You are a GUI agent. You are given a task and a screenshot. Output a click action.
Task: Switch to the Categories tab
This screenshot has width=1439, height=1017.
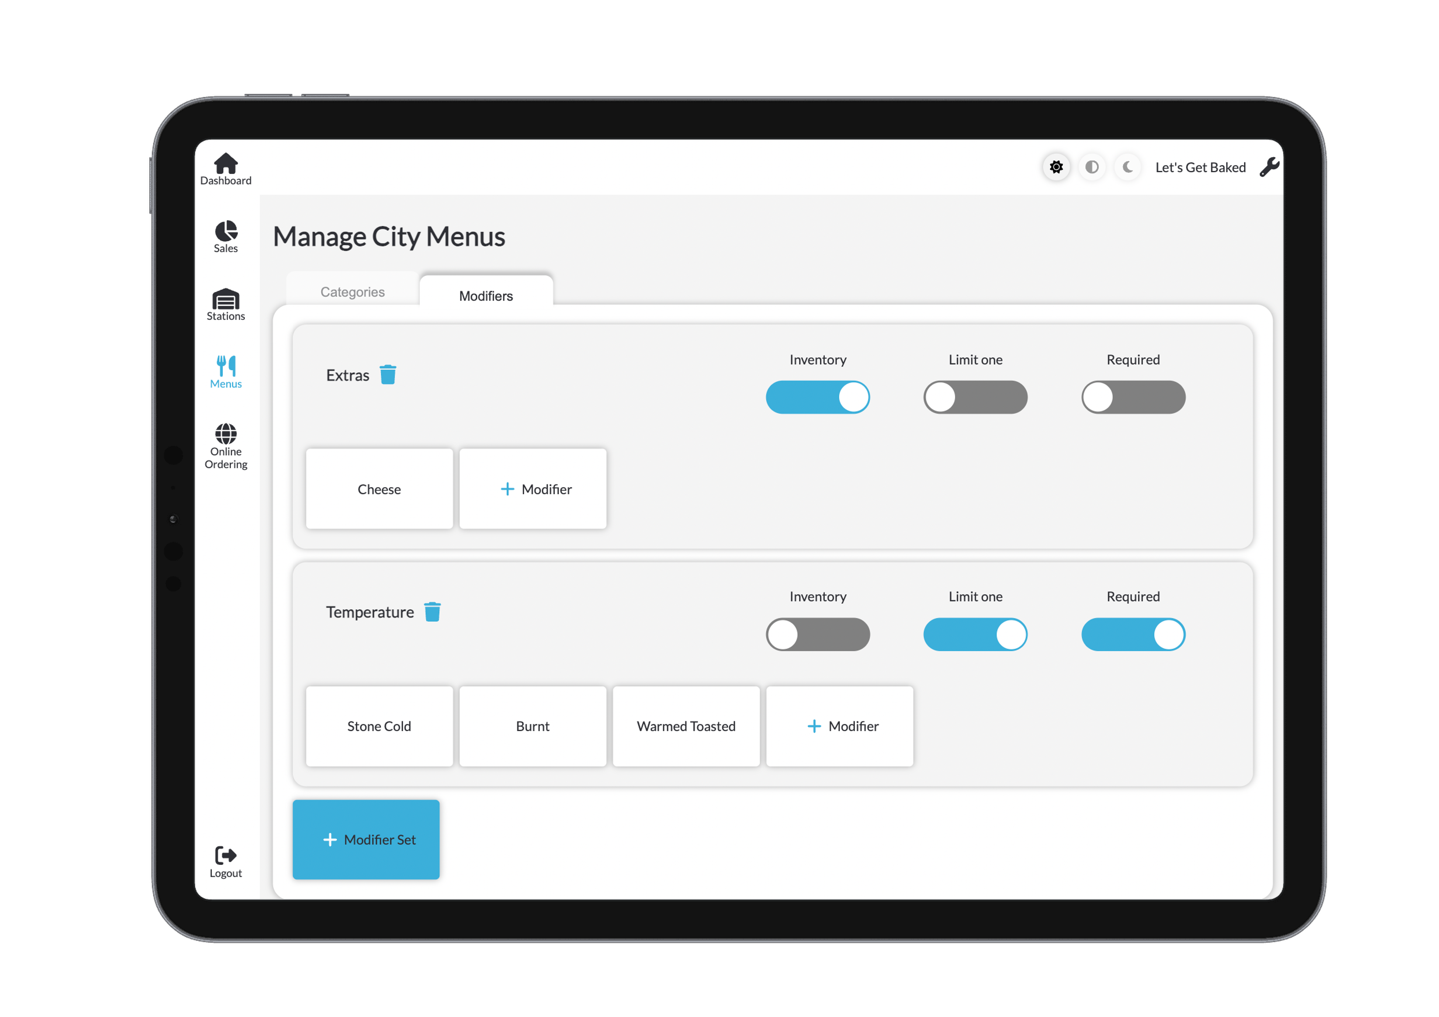pyautogui.click(x=352, y=292)
